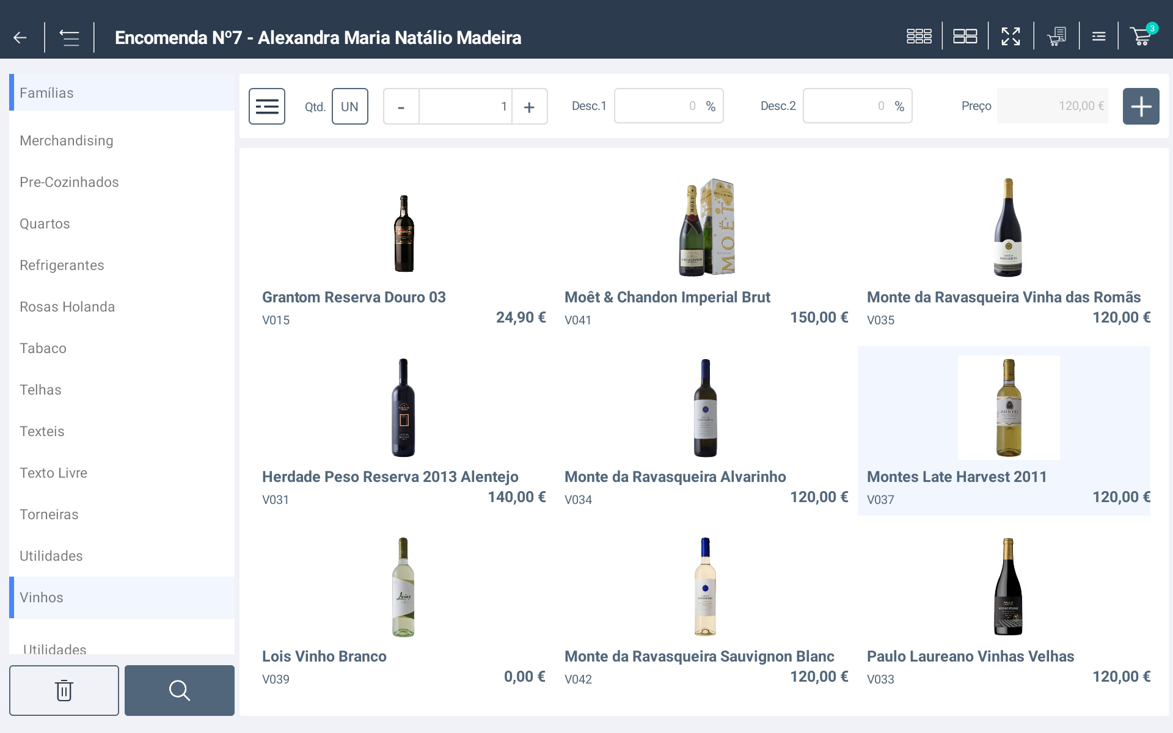Add product with plus button
Viewport: 1173px width, 733px height.
(1141, 106)
